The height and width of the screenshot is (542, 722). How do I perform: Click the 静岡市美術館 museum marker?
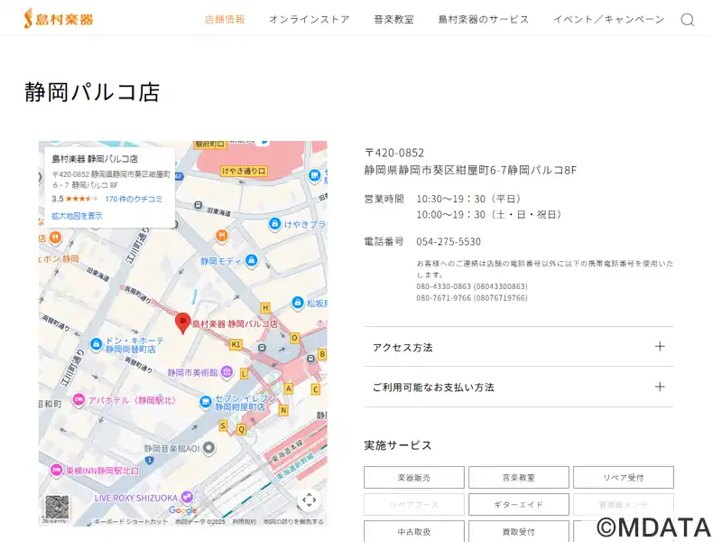tap(227, 372)
